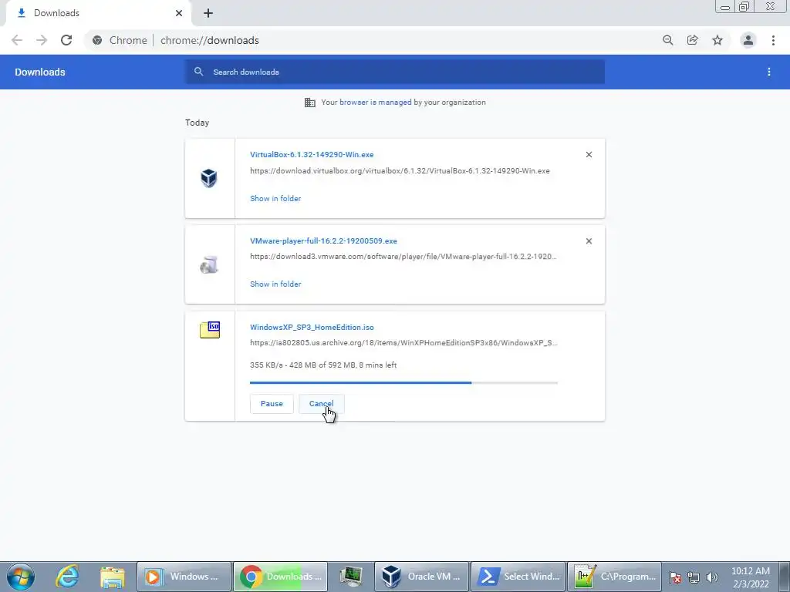The width and height of the screenshot is (790, 592).
Task: Reload the downloads page
Action: pyautogui.click(x=66, y=40)
